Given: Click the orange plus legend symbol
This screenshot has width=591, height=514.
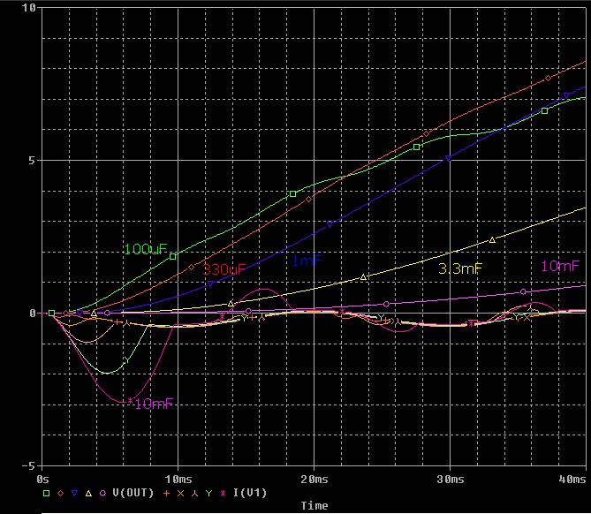Looking at the screenshot, I should [x=167, y=493].
